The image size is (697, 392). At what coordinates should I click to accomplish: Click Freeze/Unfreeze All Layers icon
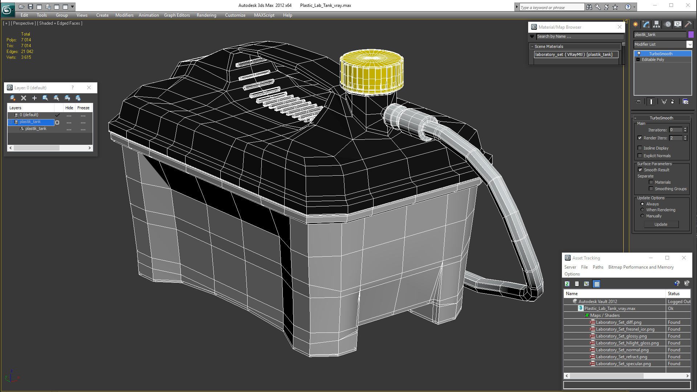78,98
